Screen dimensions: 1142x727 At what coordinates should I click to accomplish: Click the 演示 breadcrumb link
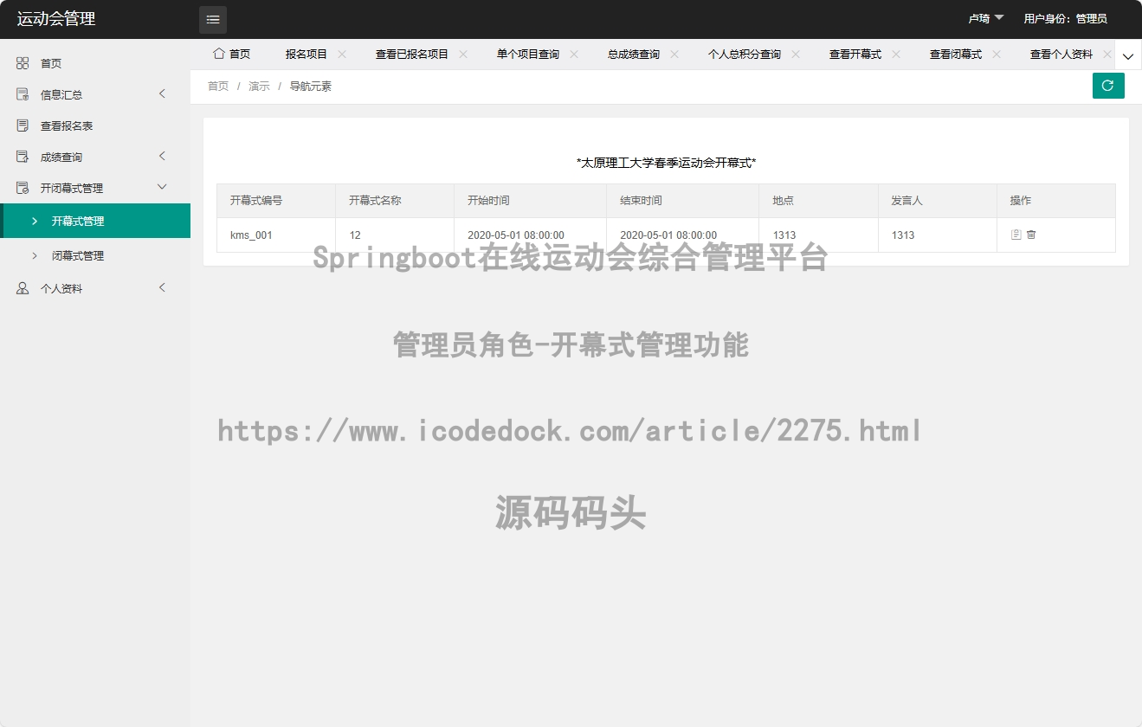click(x=259, y=86)
